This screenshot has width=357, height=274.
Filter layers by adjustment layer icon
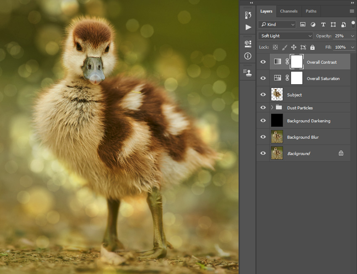point(313,25)
